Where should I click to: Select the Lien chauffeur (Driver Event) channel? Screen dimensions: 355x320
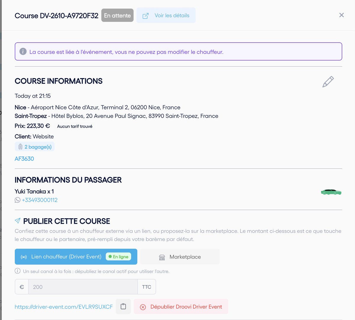76,257
